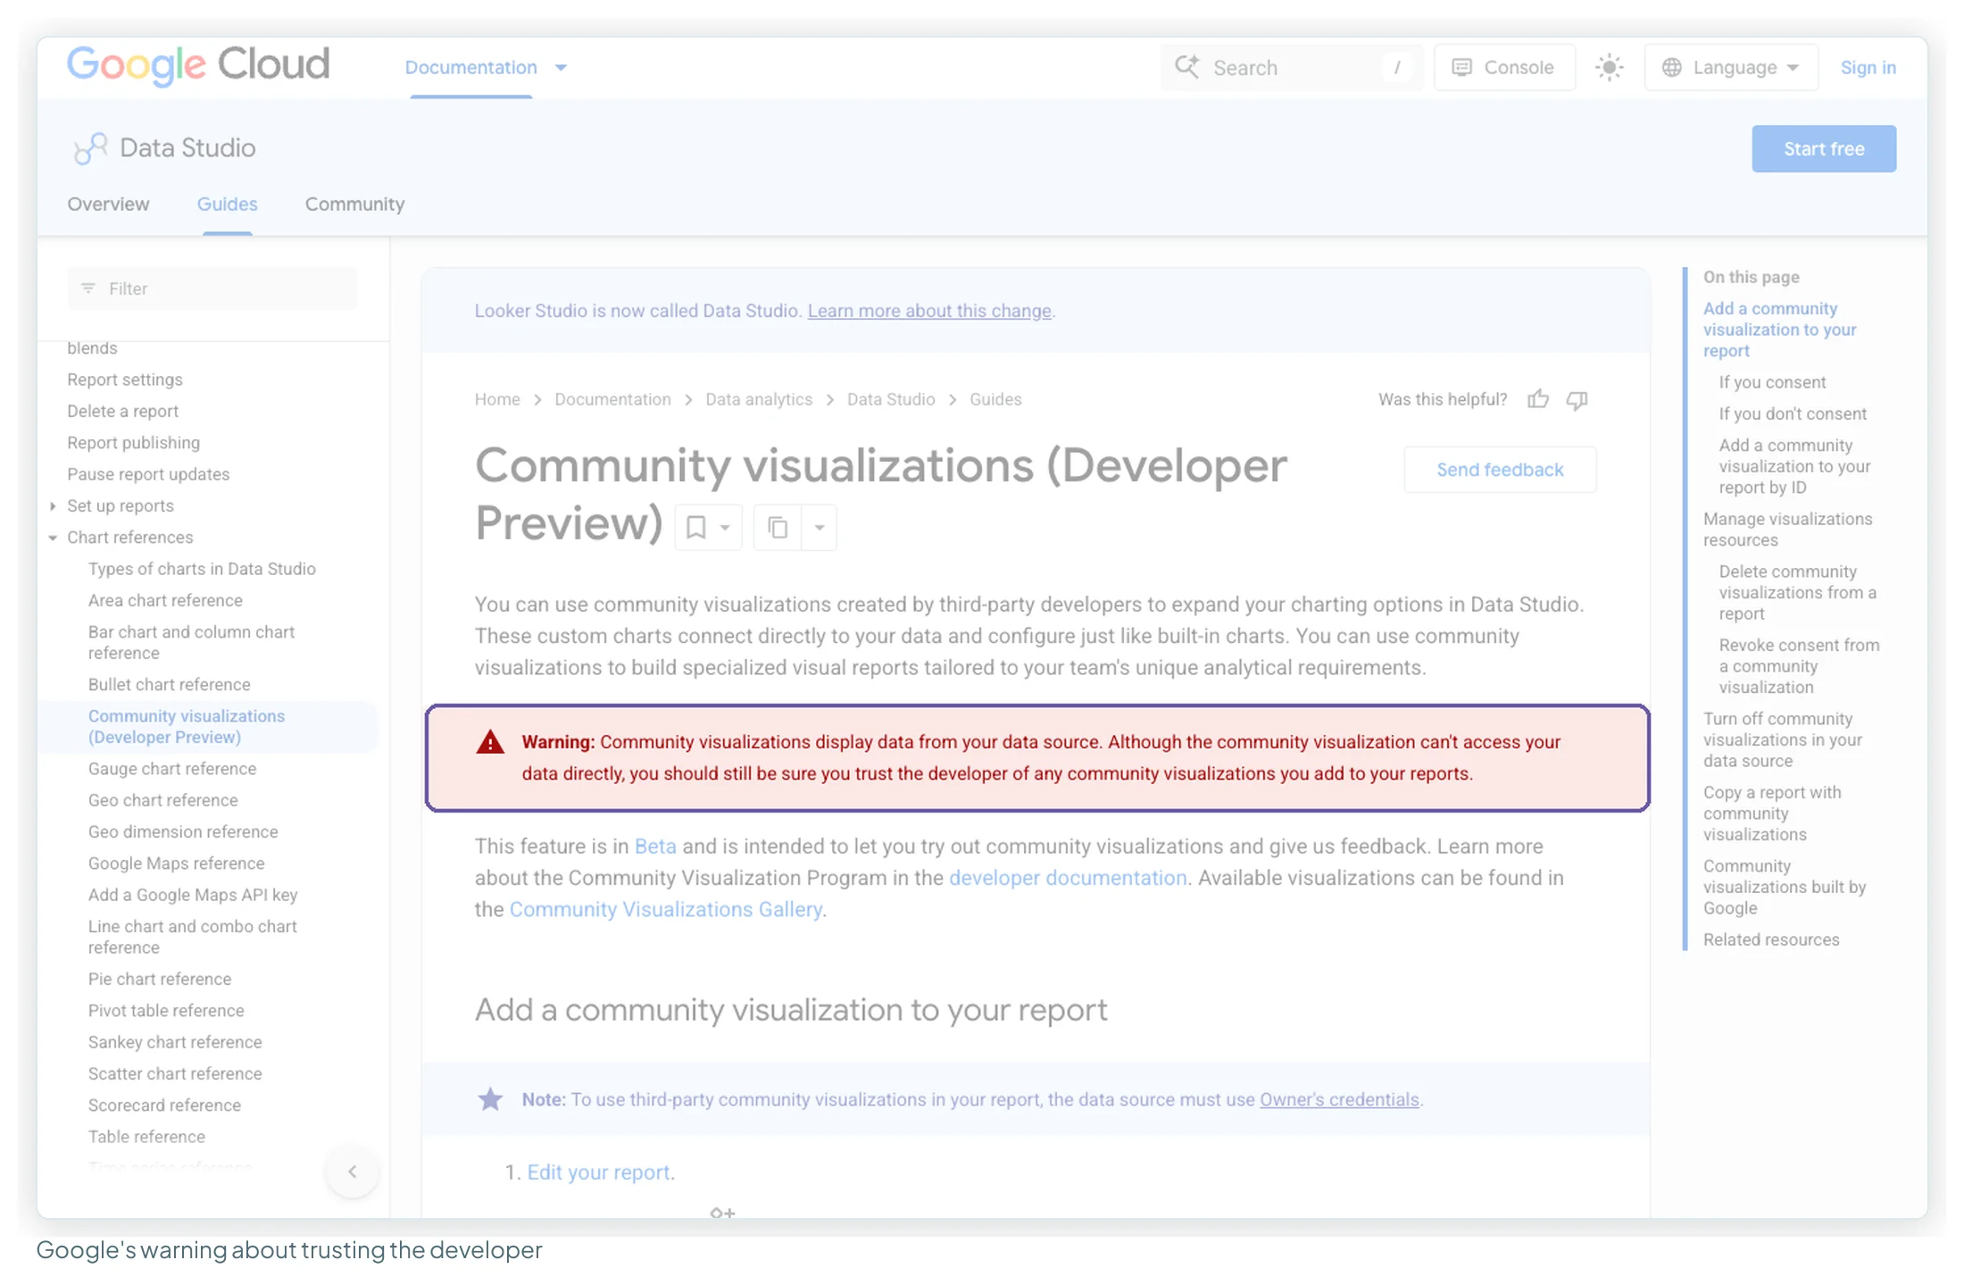This screenshot has width=1964, height=1285.
Task: Open the Console button
Action: pyautogui.click(x=1504, y=67)
